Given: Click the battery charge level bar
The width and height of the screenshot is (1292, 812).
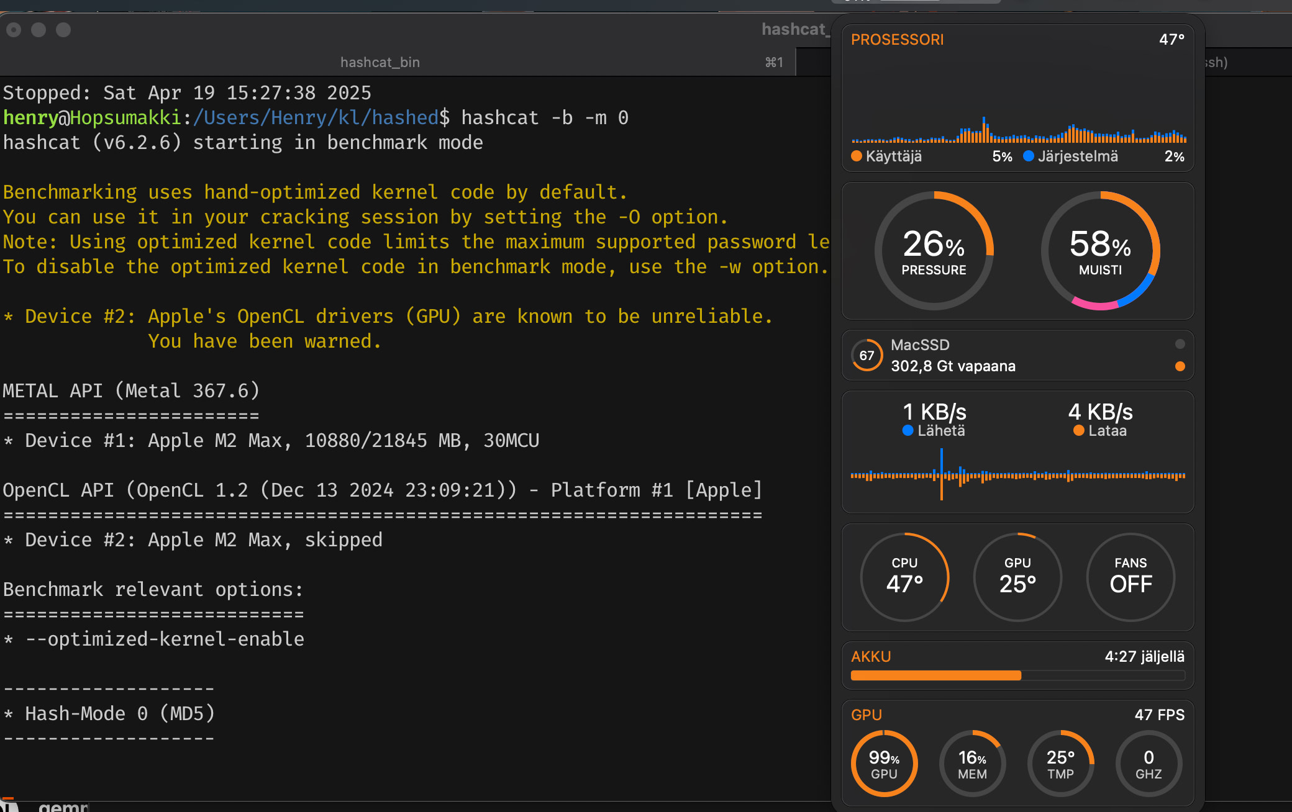Looking at the screenshot, I should [1017, 675].
